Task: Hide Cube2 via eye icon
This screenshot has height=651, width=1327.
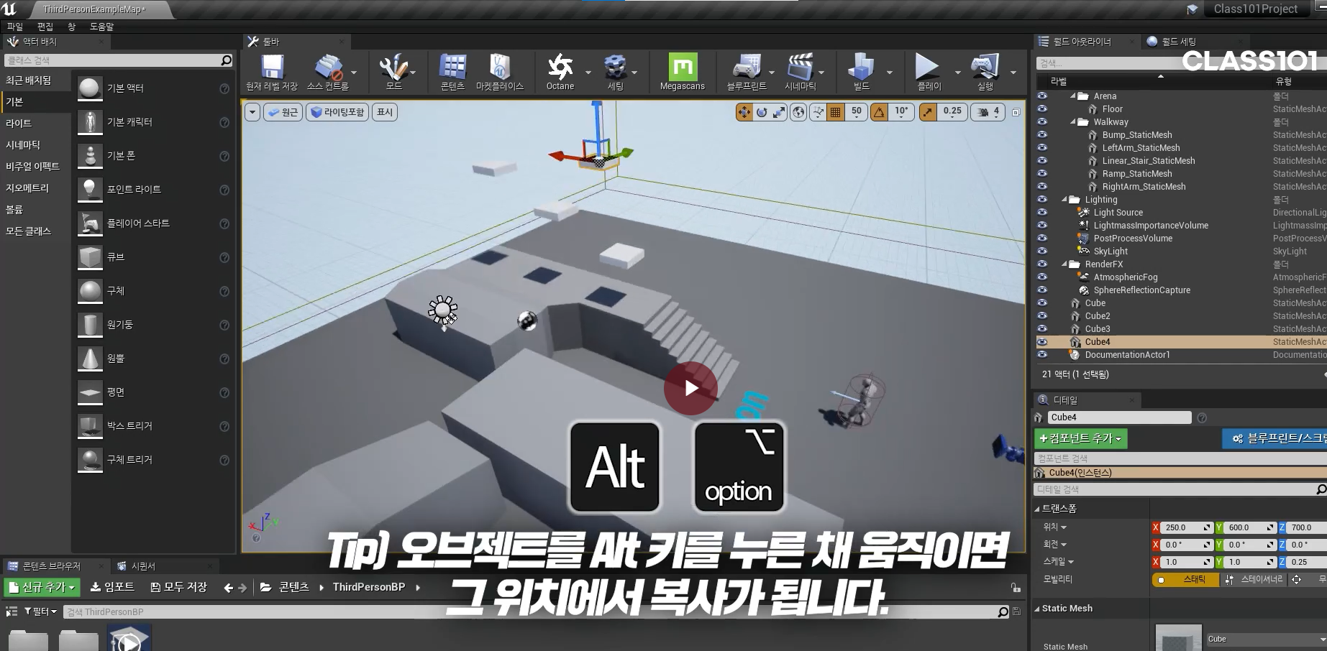Action: click(x=1042, y=316)
